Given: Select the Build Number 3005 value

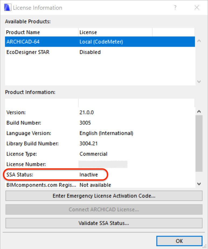Looking at the screenshot, I should [x=85, y=123].
